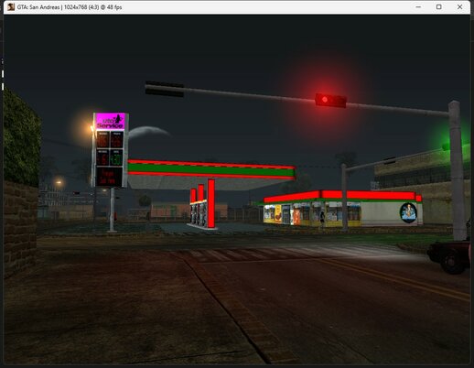The height and width of the screenshot is (368, 474).
Task: Click the orange street lamp beside the sign
Action: point(92,128)
